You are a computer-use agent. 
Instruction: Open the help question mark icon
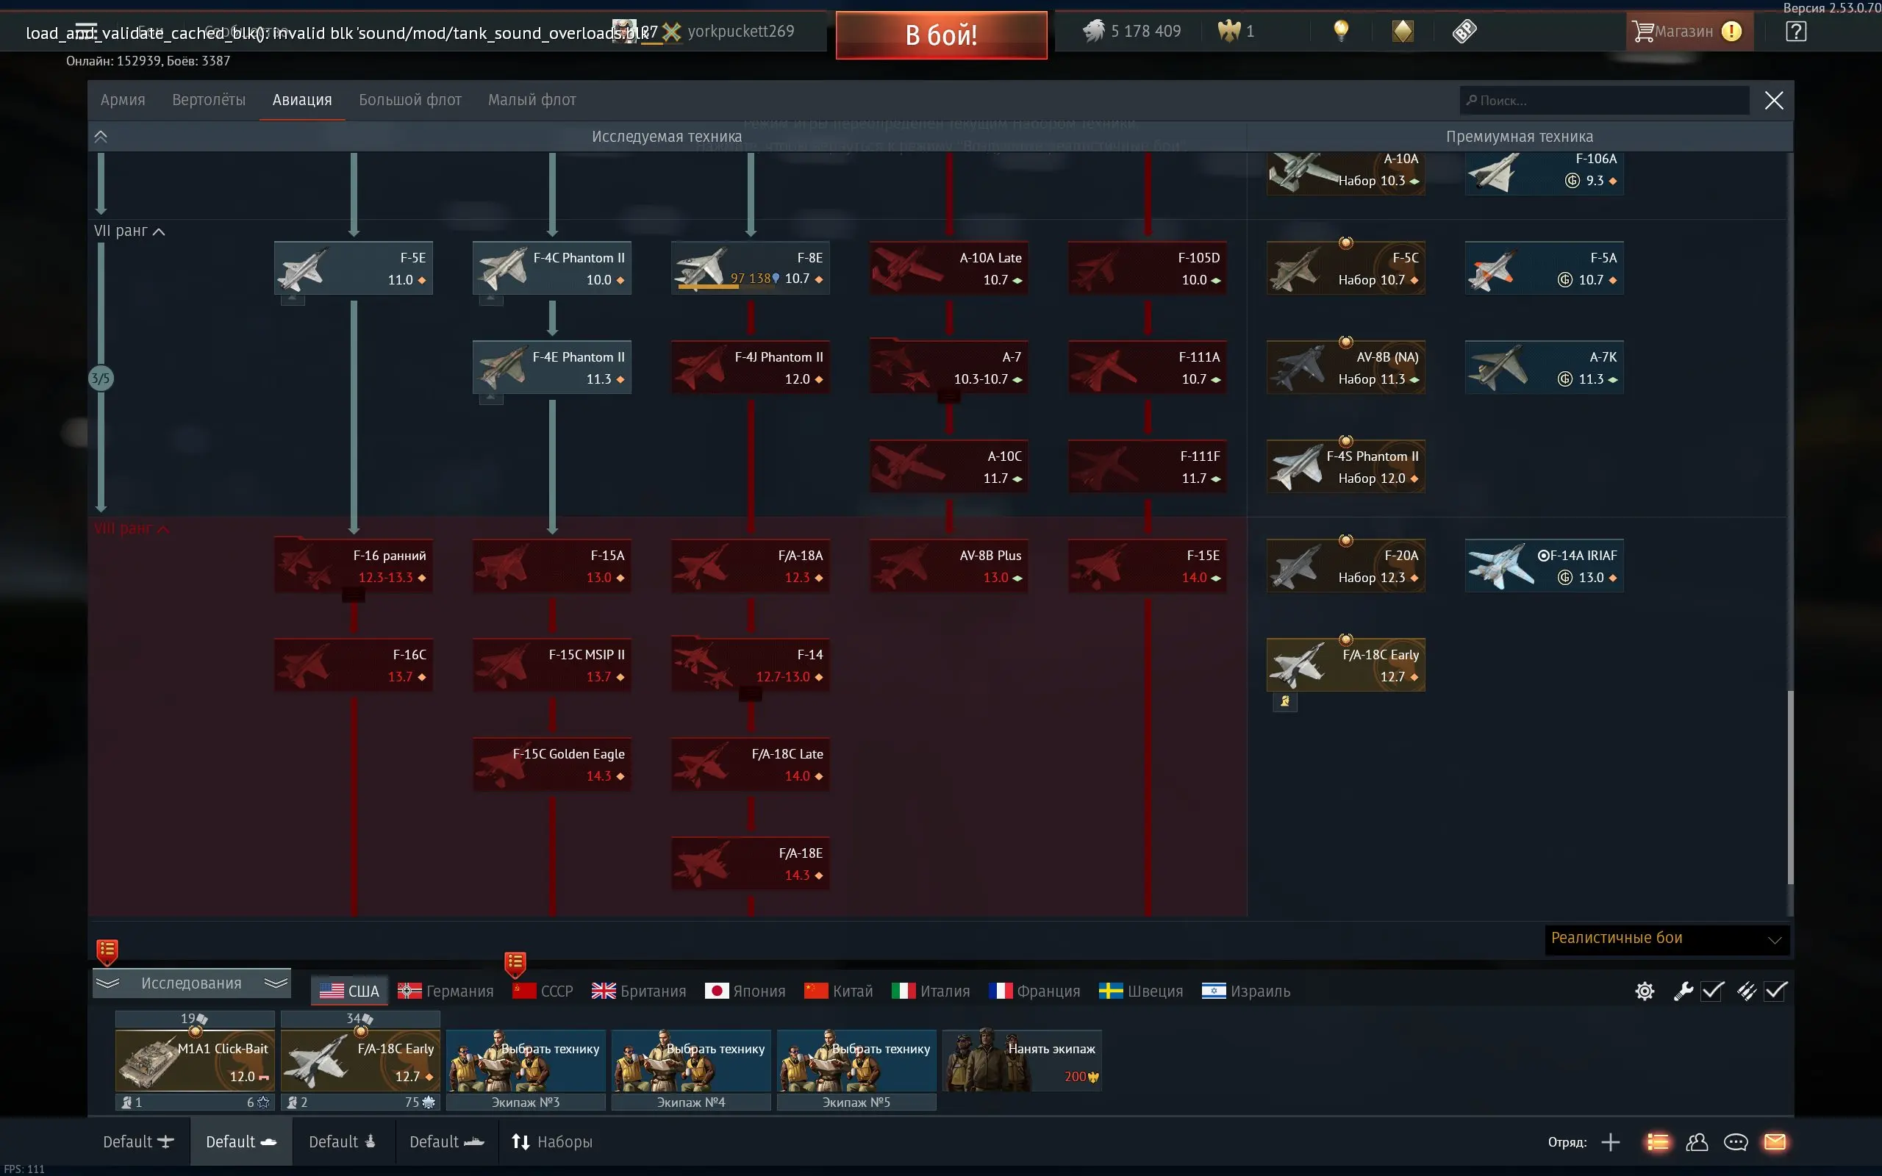(1796, 31)
